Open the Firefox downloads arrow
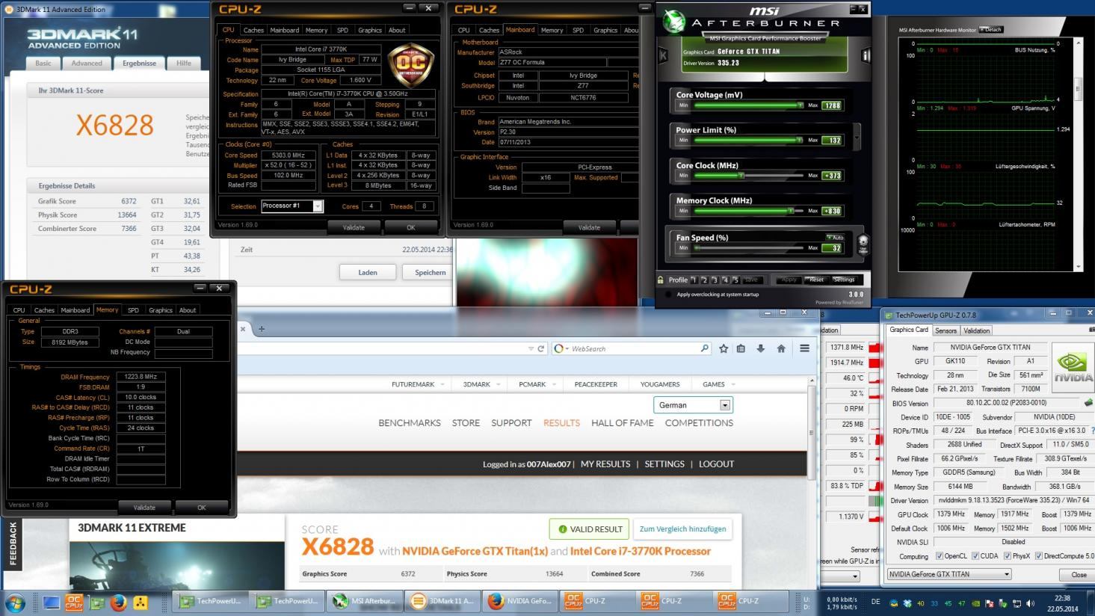 pos(761,348)
